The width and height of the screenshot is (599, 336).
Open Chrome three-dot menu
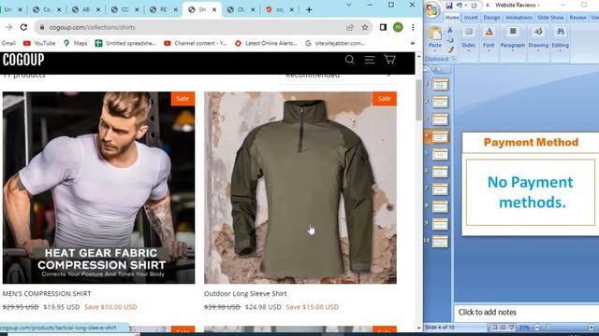(x=413, y=27)
